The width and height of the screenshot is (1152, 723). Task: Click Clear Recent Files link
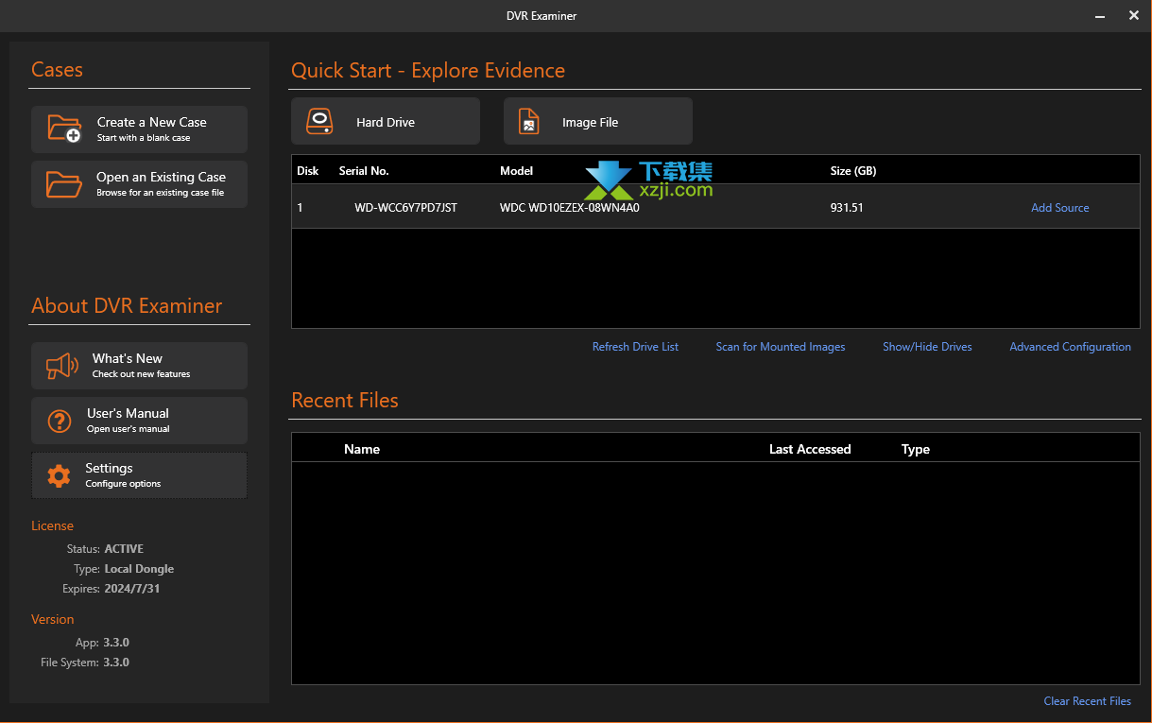[1087, 701]
